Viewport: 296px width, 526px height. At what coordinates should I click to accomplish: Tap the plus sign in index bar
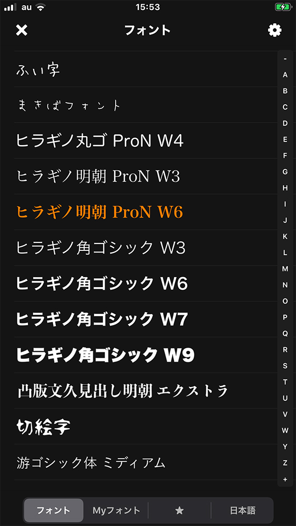click(285, 480)
